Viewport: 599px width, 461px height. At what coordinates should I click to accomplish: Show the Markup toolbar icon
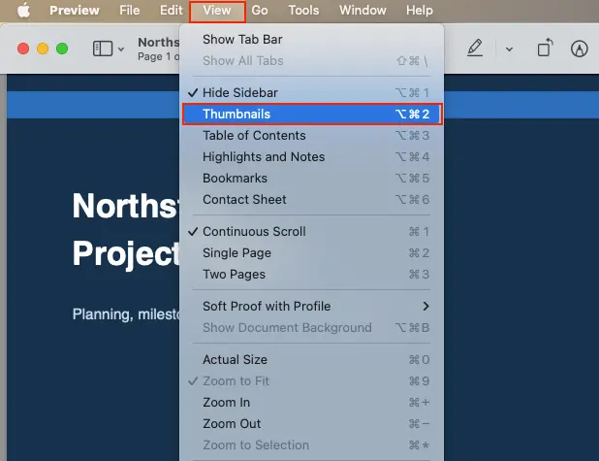(580, 49)
